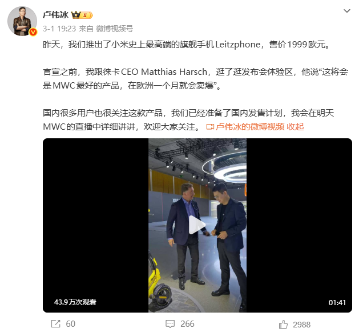The height and width of the screenshot is (332, 359).
Task: Click the username 卢伟冰
Action: [x=55, y=15]
